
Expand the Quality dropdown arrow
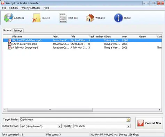(128, 126)
